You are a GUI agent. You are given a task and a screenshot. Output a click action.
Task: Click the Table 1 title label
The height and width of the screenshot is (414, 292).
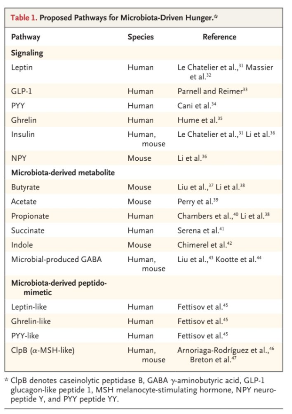click(x=114, y=18)
